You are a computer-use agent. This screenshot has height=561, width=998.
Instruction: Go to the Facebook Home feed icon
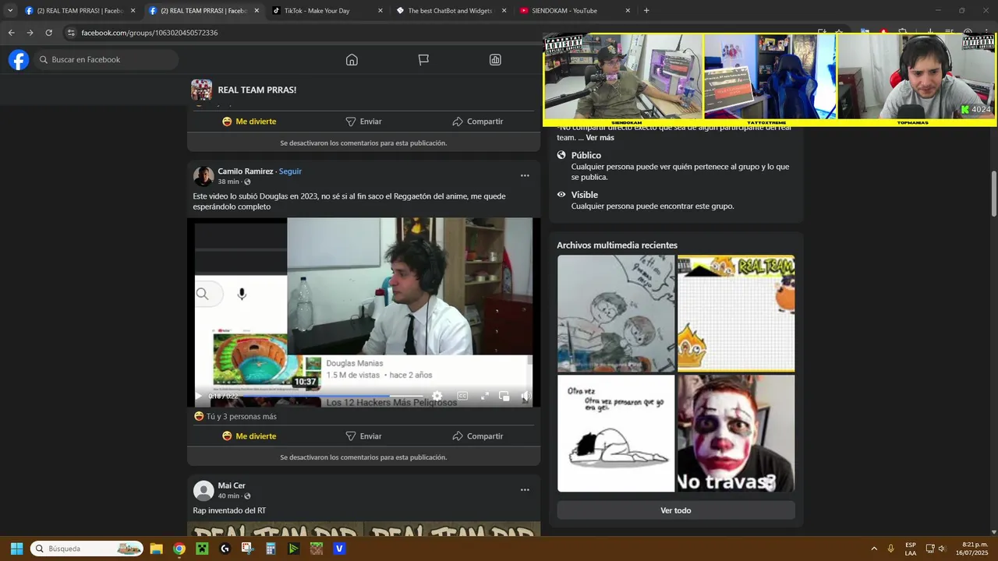point(352,60)
